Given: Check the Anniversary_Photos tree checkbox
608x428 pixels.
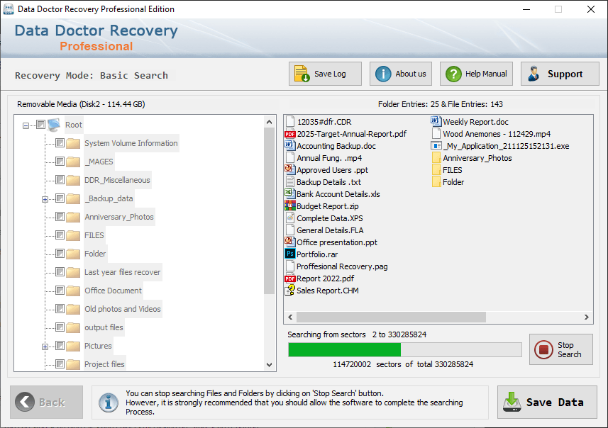Looking at the screenshot, I should point(60,217).
